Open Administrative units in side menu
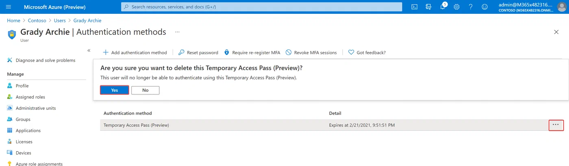 (31, 108)
